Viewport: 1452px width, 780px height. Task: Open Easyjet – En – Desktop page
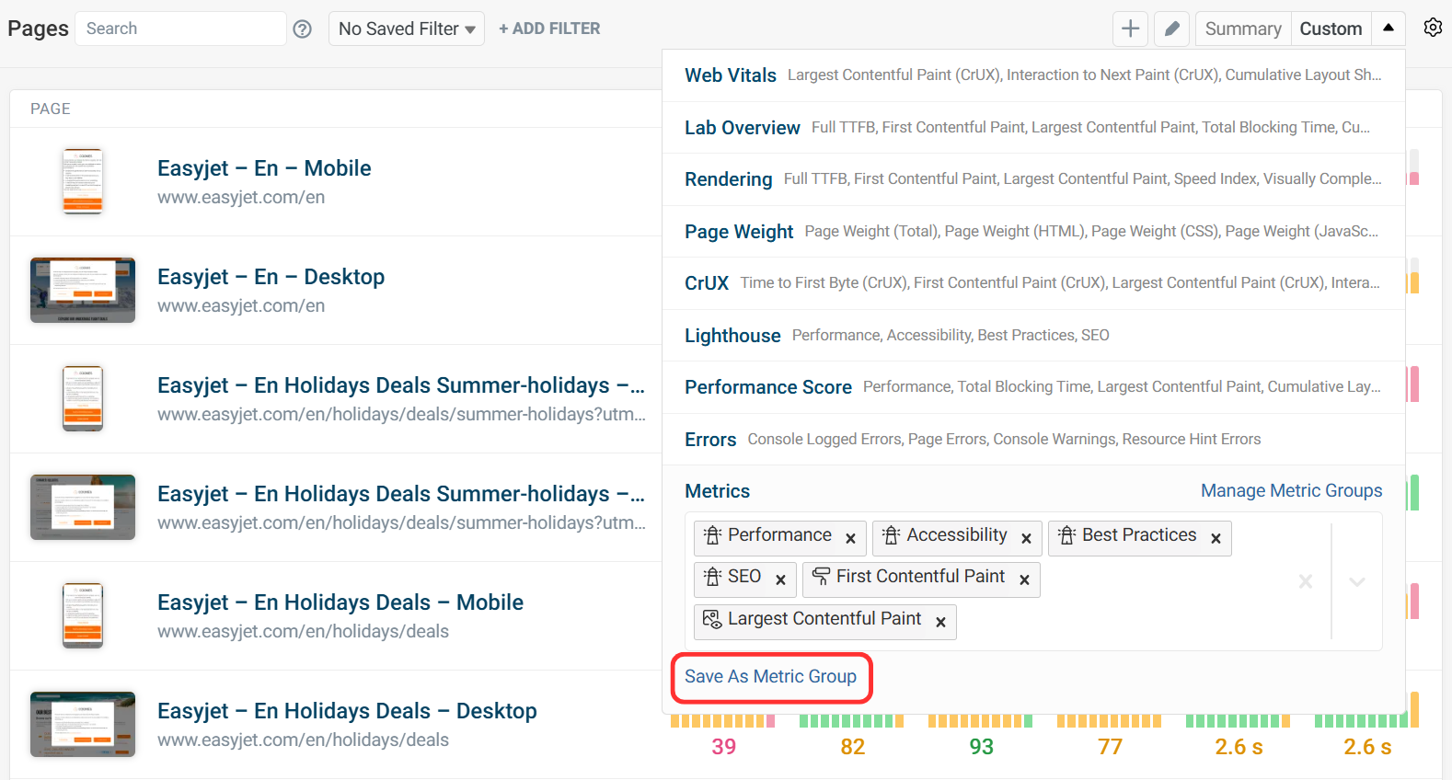(271, 277)
